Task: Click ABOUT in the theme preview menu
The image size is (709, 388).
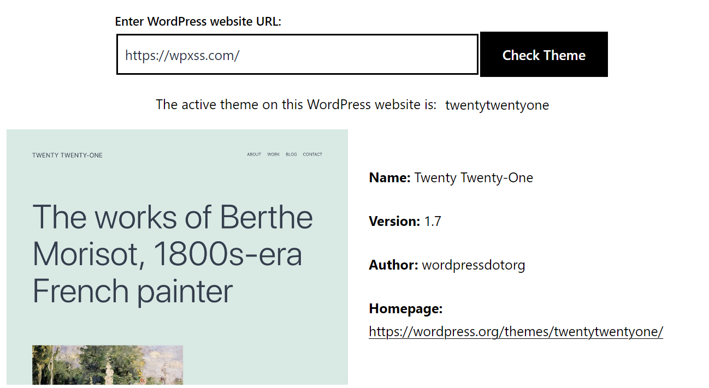Action: click(254, 154)
